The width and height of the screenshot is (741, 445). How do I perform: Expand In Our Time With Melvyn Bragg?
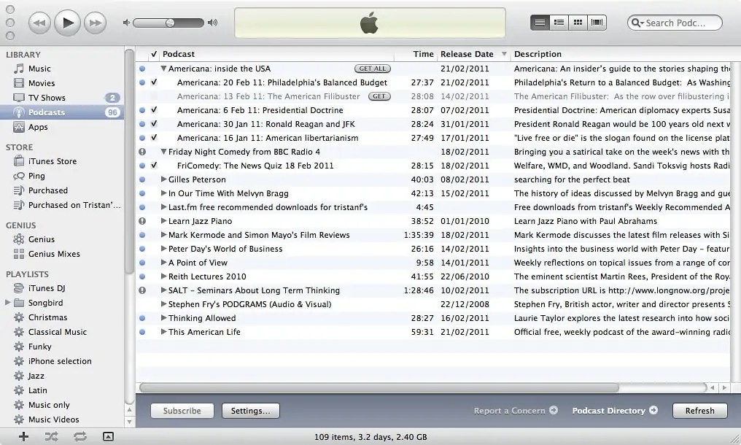tap(163, 193)
